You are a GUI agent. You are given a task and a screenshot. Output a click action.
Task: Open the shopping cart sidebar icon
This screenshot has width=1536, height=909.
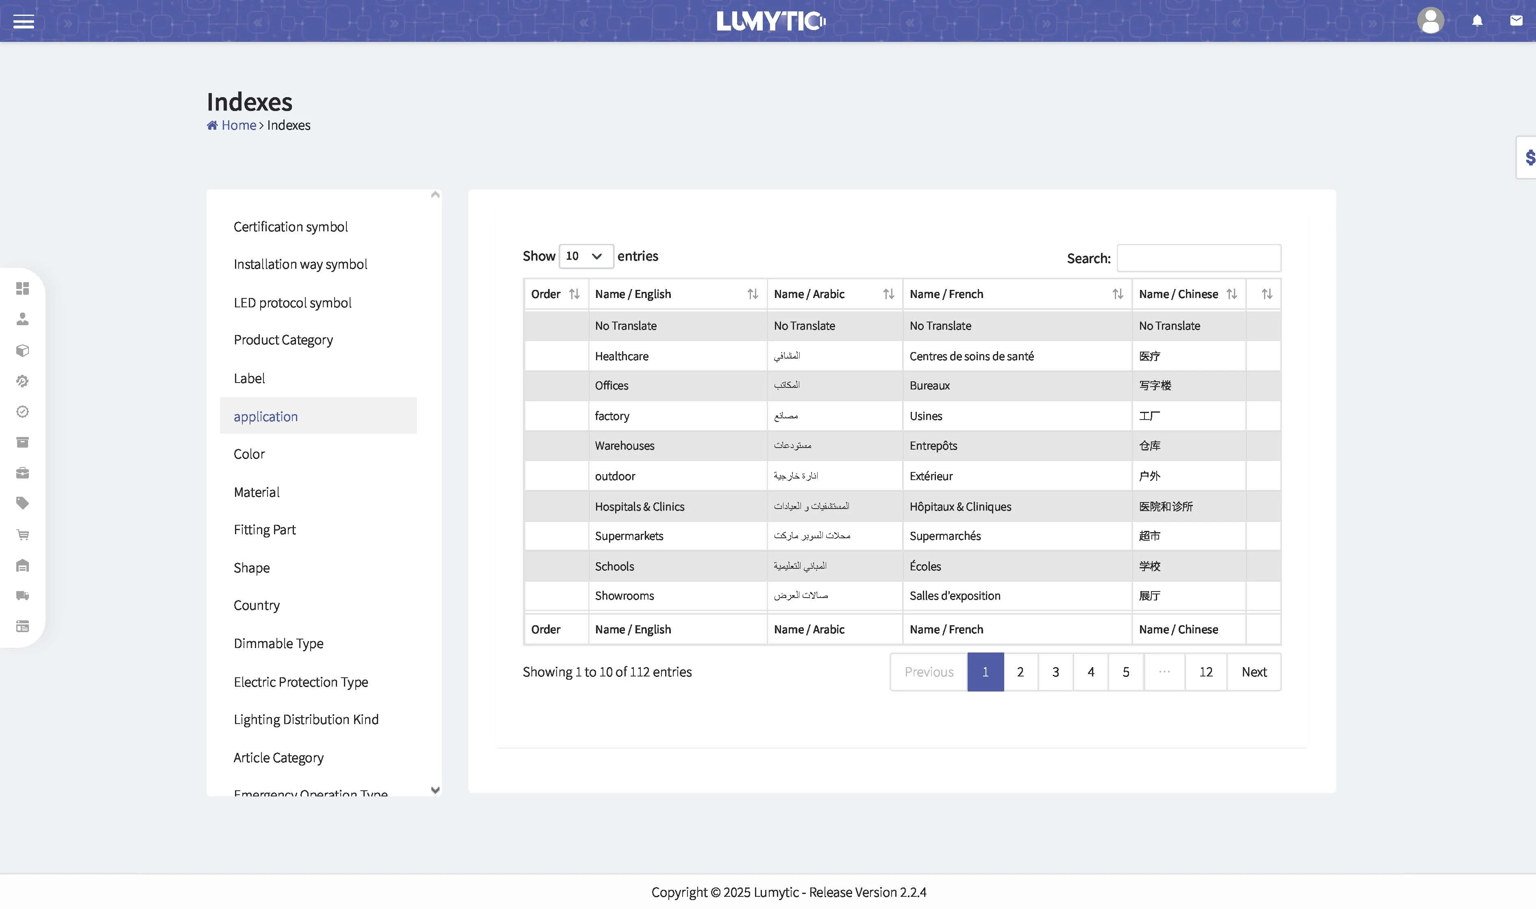(23, 535)
